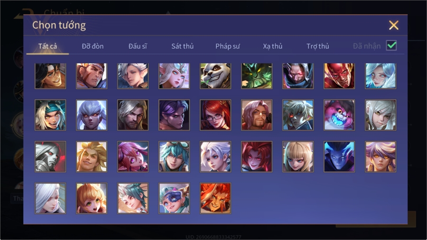Pick the red-masked Flash hero portrait
The image size is (427, 240).
(339, 76)
